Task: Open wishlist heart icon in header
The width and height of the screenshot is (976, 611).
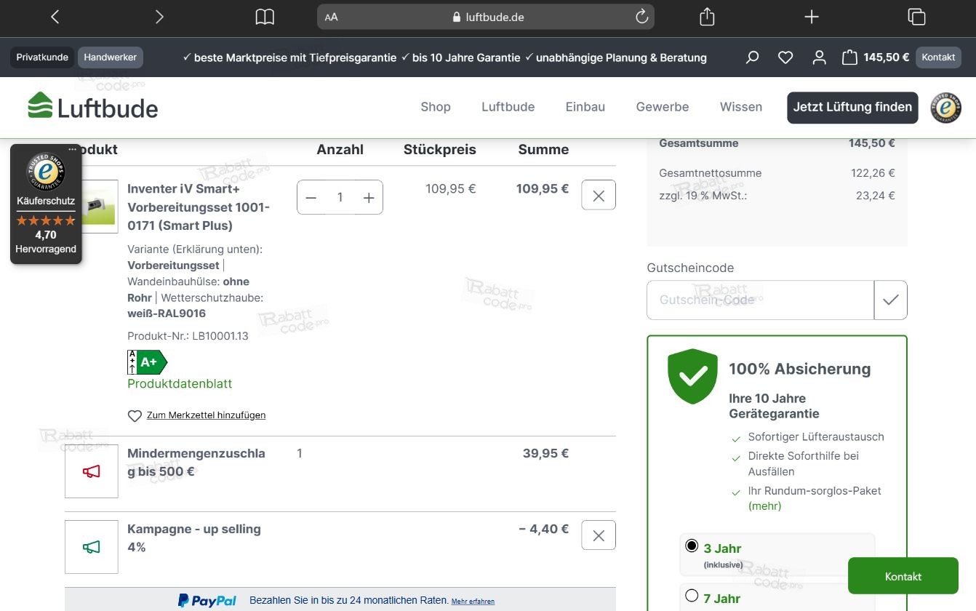Action: (x=785, y=57)
